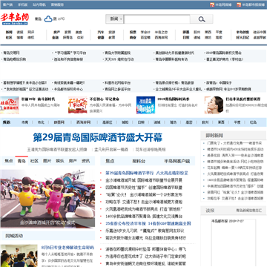The height and width of the screenshot is (267, 267).
Task: Open the 新闻 search category dropdown
Action: pos(115,19)
